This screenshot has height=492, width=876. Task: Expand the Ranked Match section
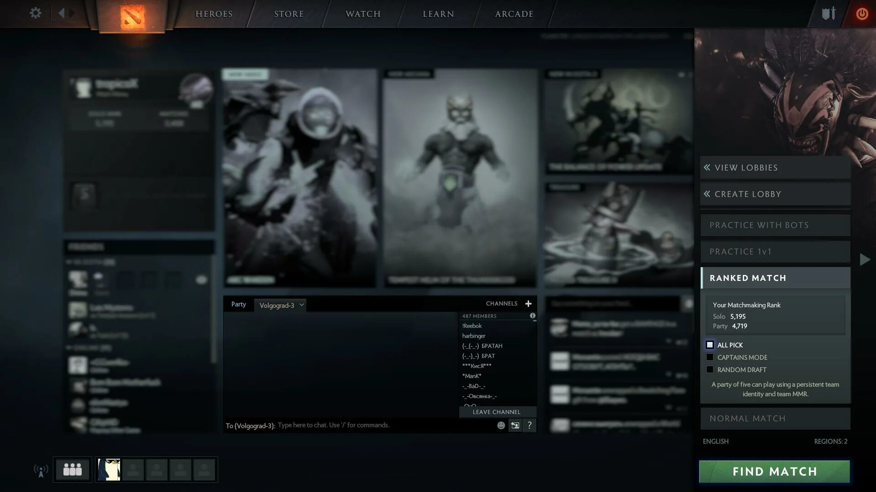(776, 278)
